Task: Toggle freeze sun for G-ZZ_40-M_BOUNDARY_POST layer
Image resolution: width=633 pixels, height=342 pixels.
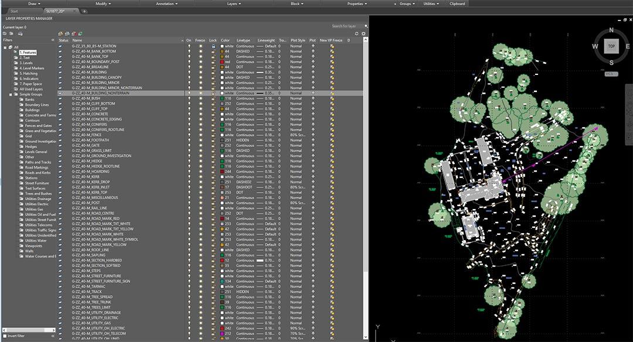Action: [x=200, y=61]
